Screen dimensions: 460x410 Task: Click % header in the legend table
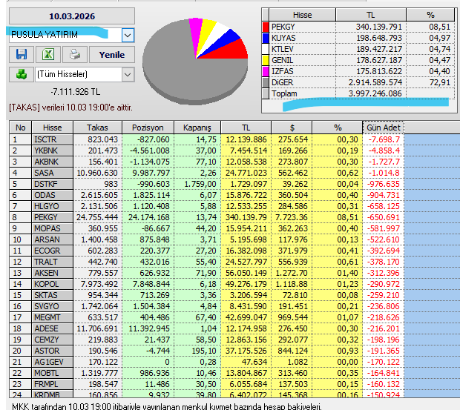(x=430, y=15)
